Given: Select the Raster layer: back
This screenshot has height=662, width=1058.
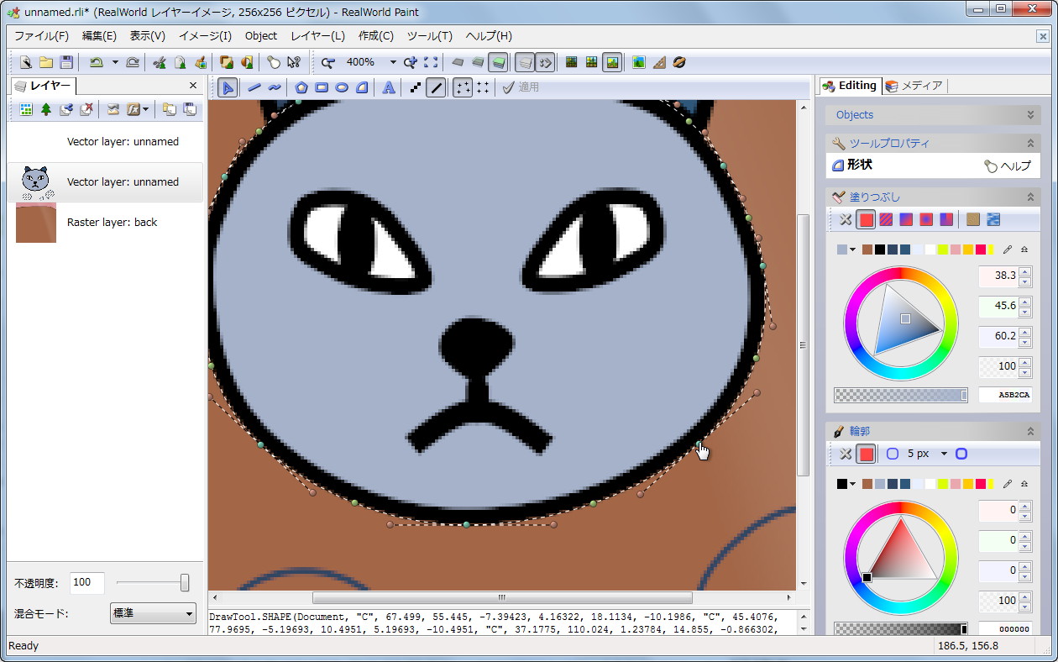Looking at the screenshot, I should [x=106, y=223].
